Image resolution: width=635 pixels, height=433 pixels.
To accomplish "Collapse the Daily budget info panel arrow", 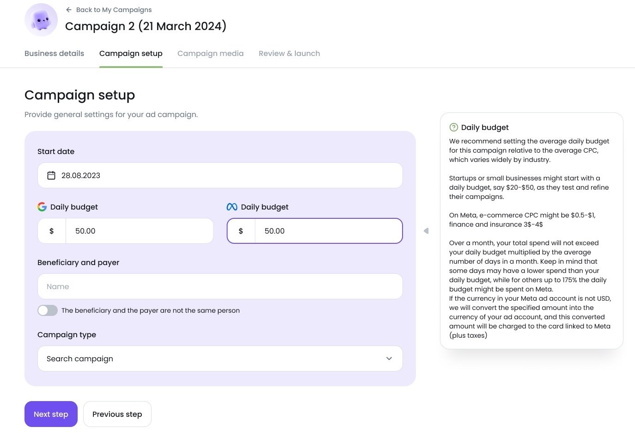I will tap(426, 230).
